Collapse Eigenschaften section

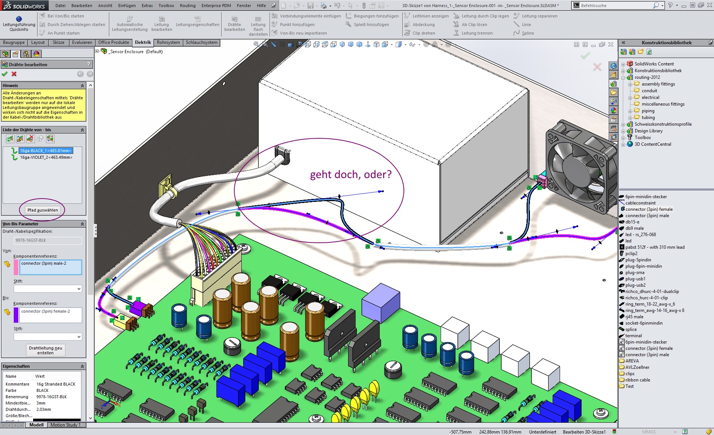(82, 366)
